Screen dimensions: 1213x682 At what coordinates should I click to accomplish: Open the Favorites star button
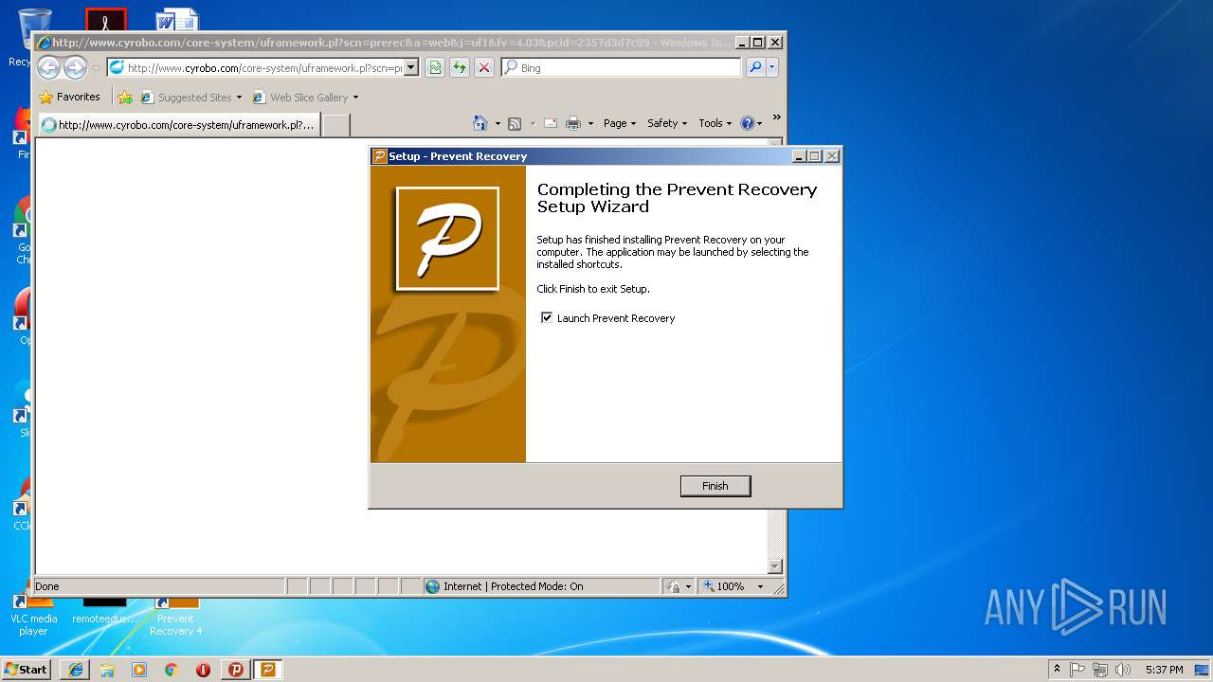pyautogui.click(x=69, y=97)
